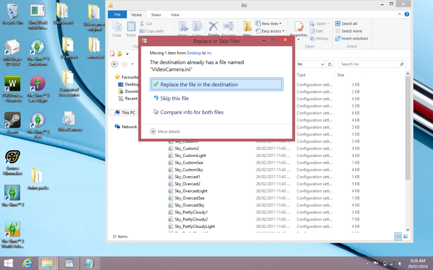Select This PC in navigation pane
Image resolution: width=433 pixels, height=270 pixels.
pyautogui.click(x=125, y=112)
